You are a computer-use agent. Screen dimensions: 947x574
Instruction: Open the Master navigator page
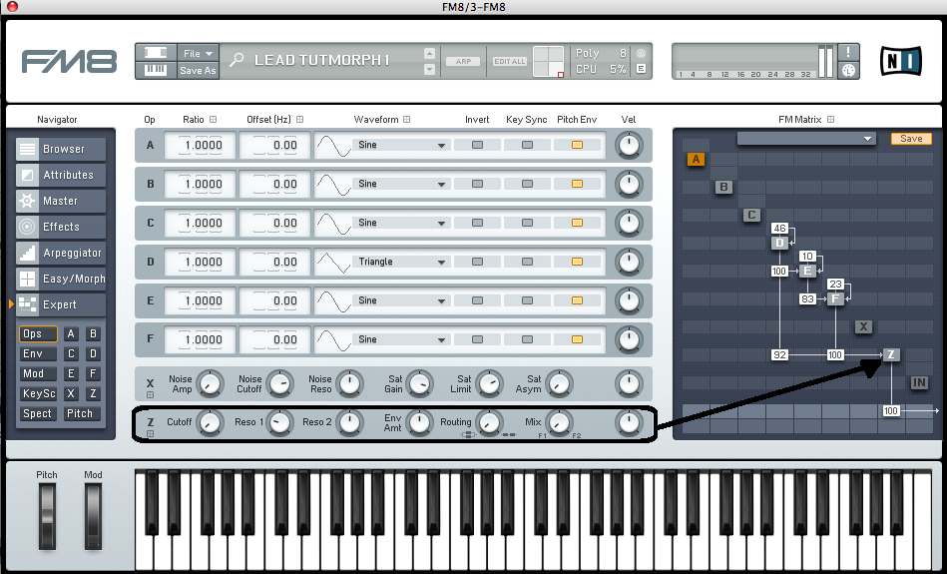point(61,201)
